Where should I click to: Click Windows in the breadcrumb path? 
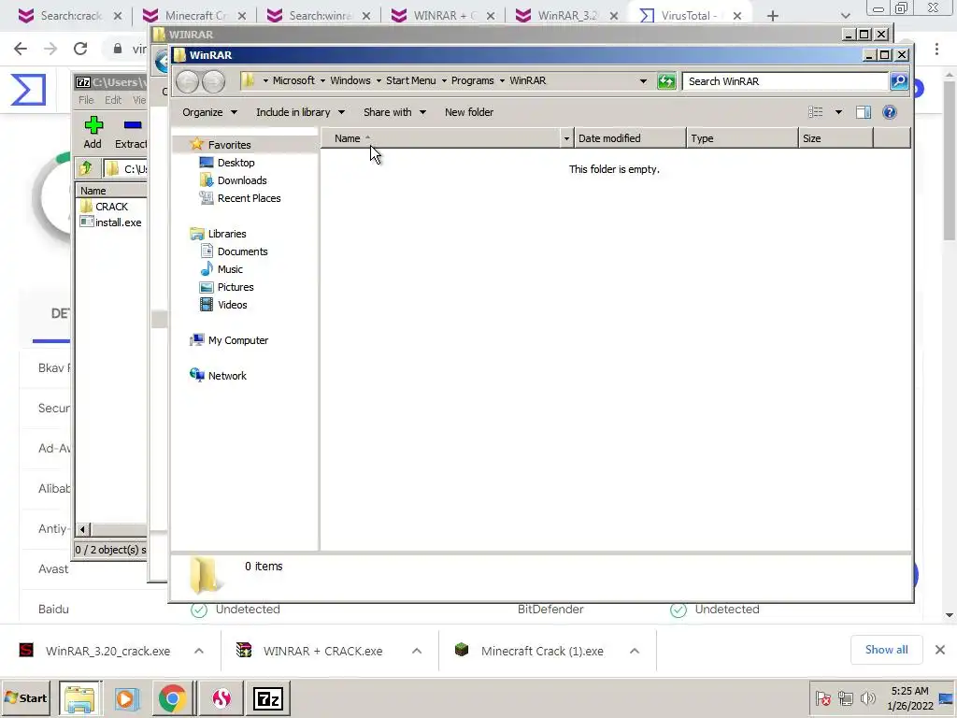coord(350,80)
